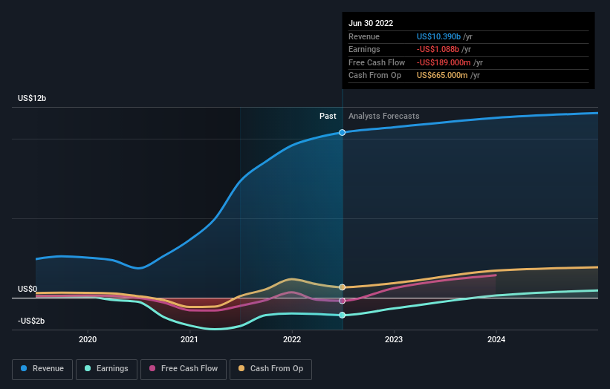Click the 2023 x-axis label
This screenshot has height=389, width=610.
pyautogui.click(x=394, y=340)
